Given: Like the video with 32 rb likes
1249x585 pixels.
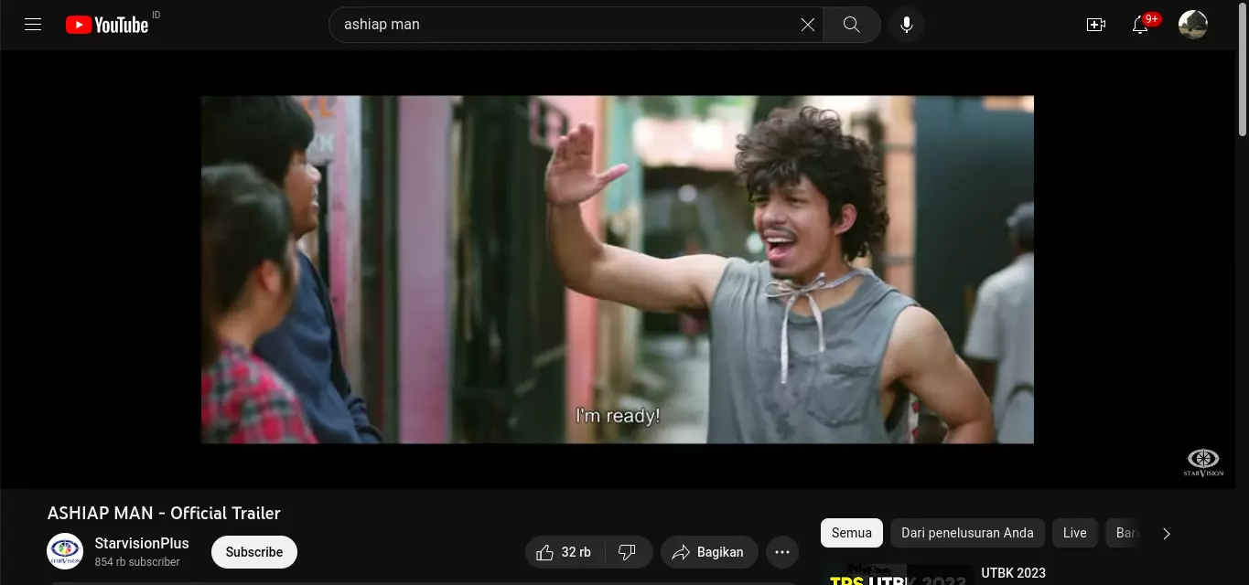Looking at the screenshot, I should [565, 552].
